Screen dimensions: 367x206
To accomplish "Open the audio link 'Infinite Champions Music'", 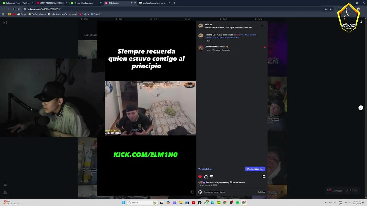I will point(228,27).
